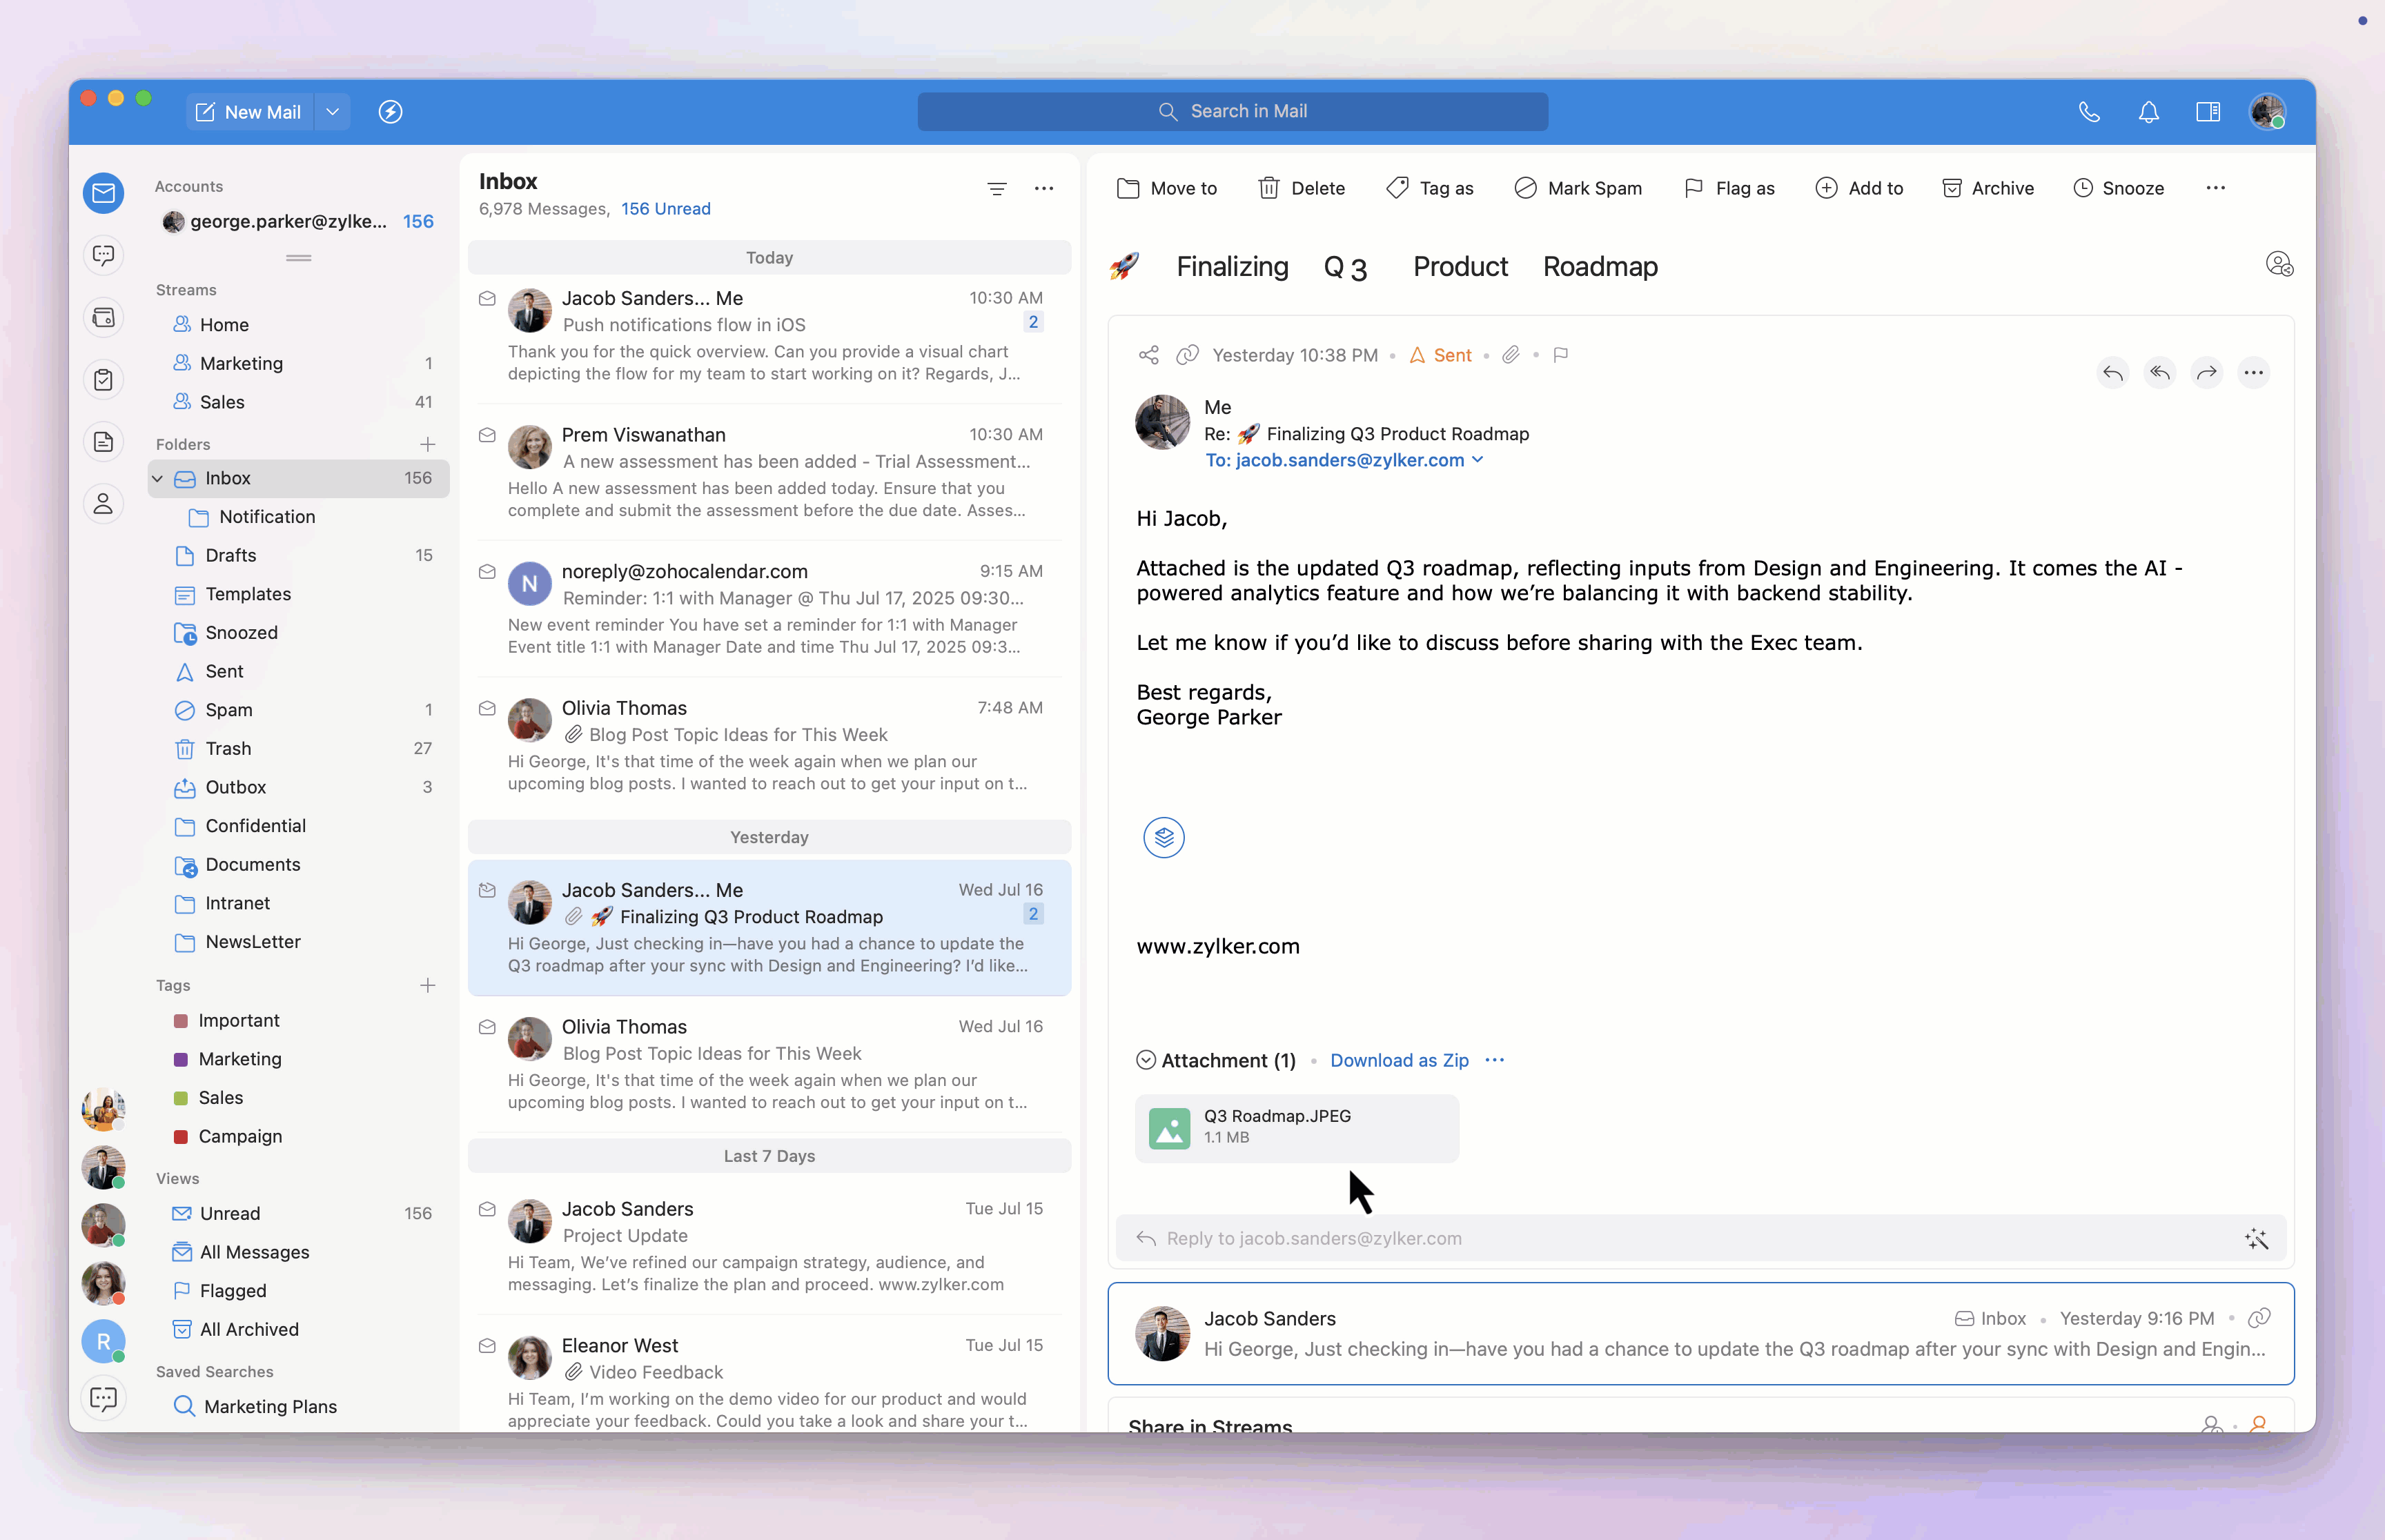This screenshot has width=2385, height=1540.
Task: Click the Search in Mail field
Action: tap(1232, 112)
